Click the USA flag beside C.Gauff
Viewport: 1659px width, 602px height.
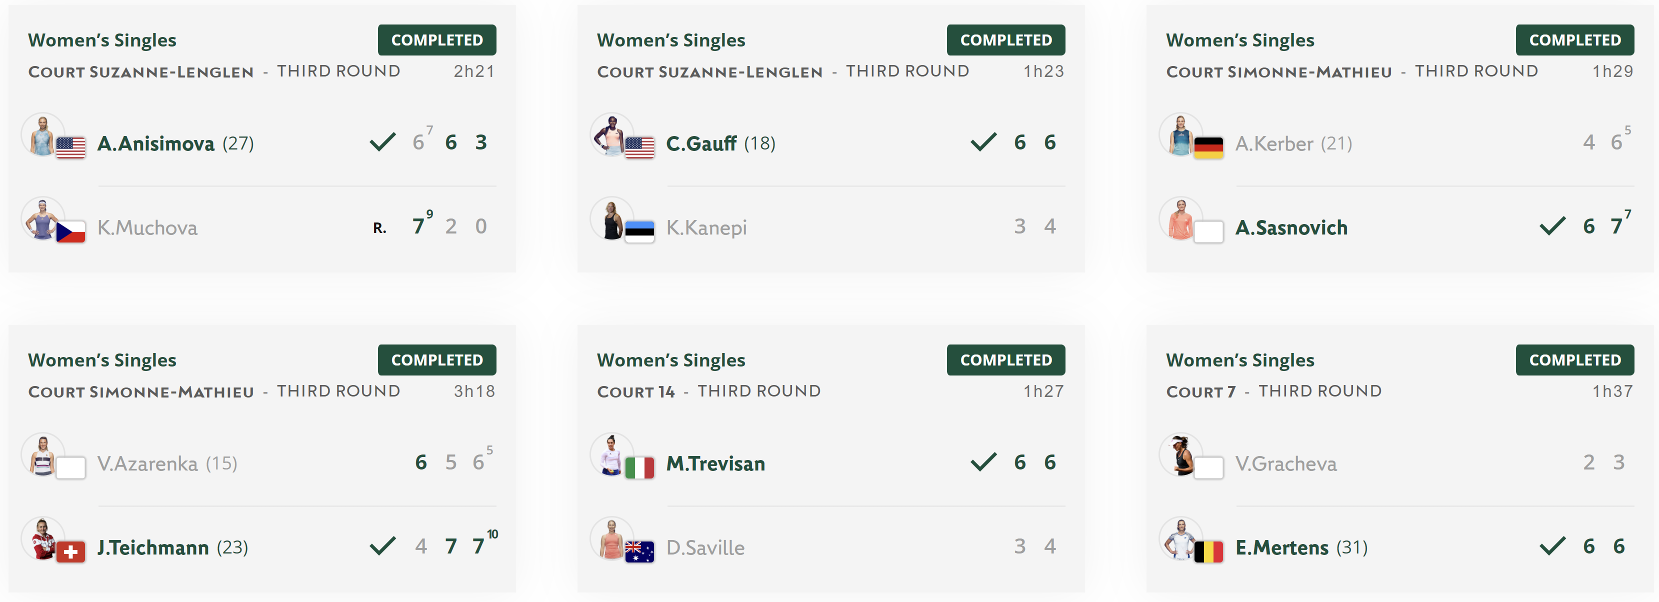pos(639,147)
